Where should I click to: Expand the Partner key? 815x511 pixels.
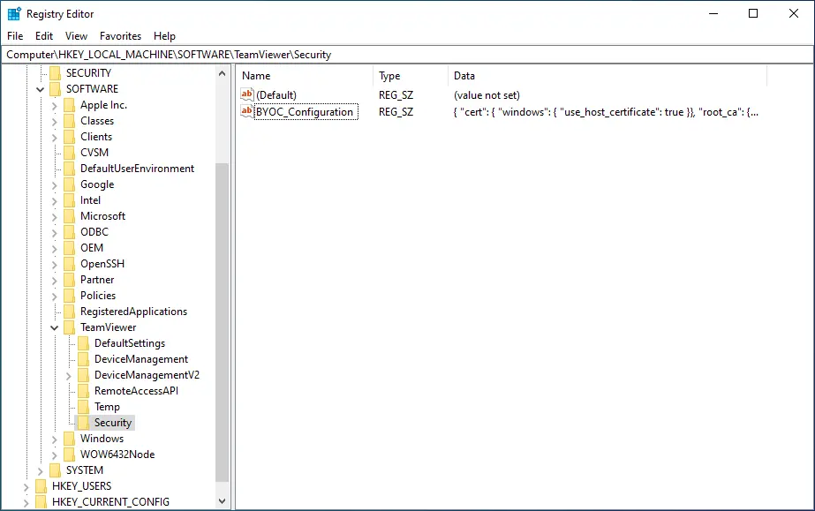(x=55, y=281)
